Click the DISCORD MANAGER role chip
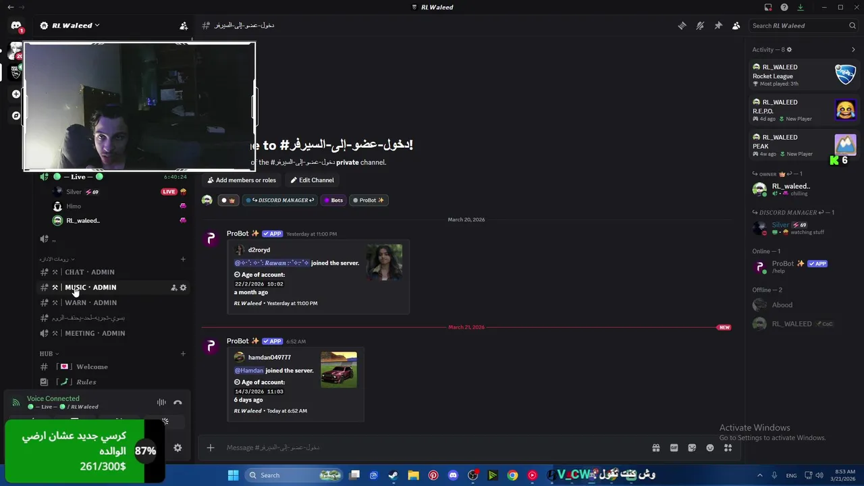This screenshot has height=486, width=864. point(279,200)
